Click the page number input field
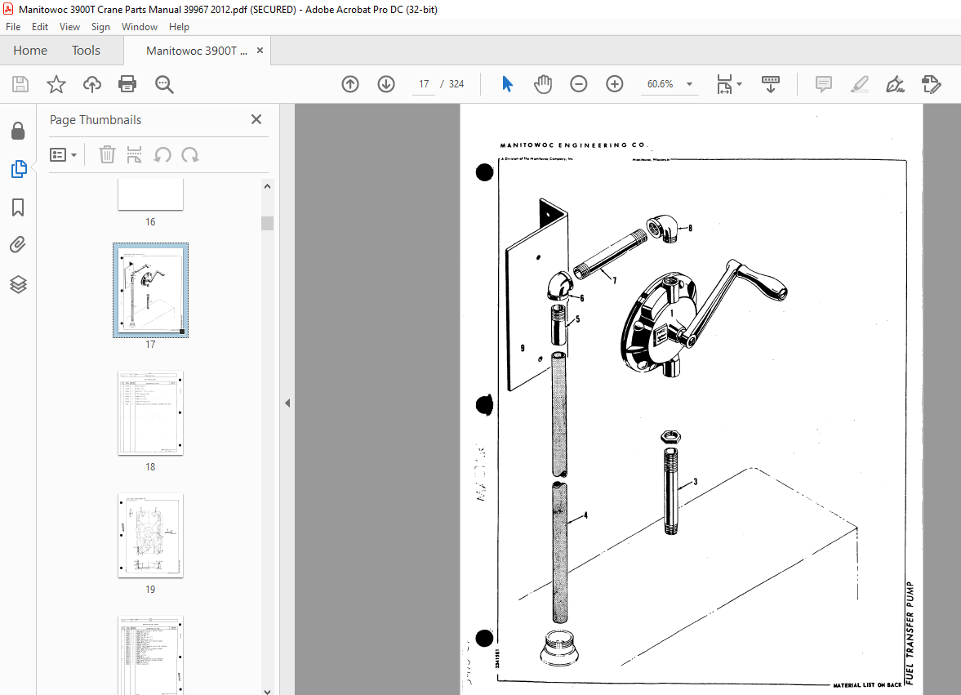961x695 pixels. tap(424, 84)
